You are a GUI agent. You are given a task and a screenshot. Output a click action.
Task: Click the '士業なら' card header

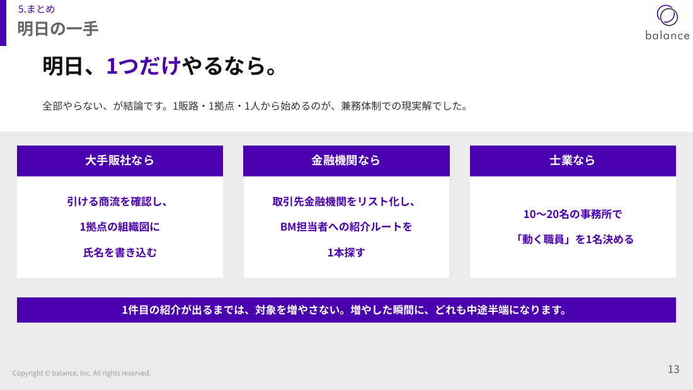coord(573,161)
